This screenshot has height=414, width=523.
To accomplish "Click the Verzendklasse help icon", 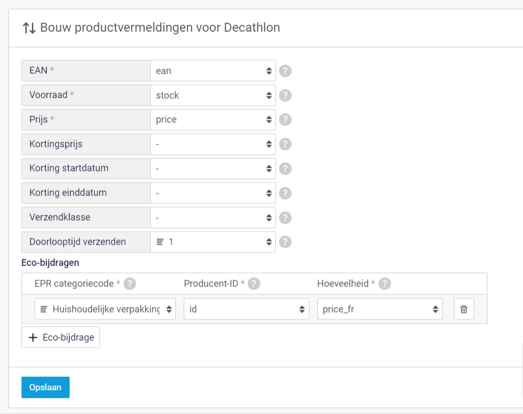I will coord(285,218).
